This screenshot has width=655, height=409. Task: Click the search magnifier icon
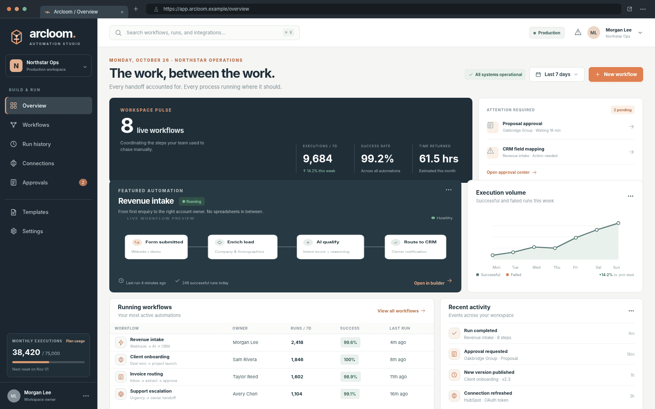click(118, 33)
